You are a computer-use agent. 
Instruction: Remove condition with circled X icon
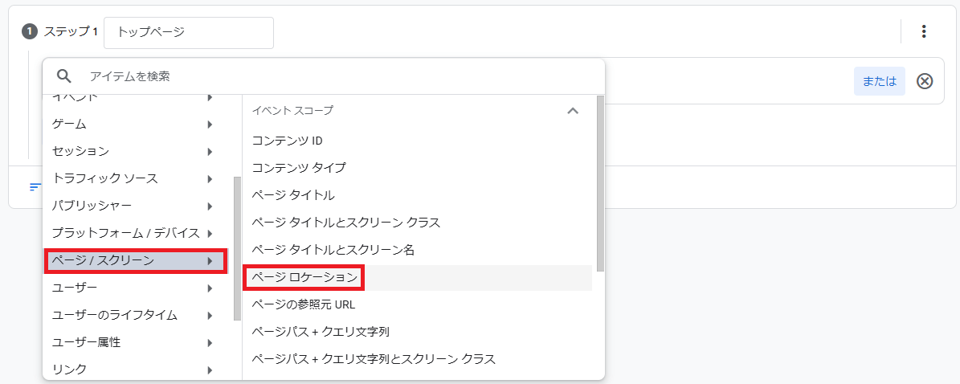pos(925,81)
